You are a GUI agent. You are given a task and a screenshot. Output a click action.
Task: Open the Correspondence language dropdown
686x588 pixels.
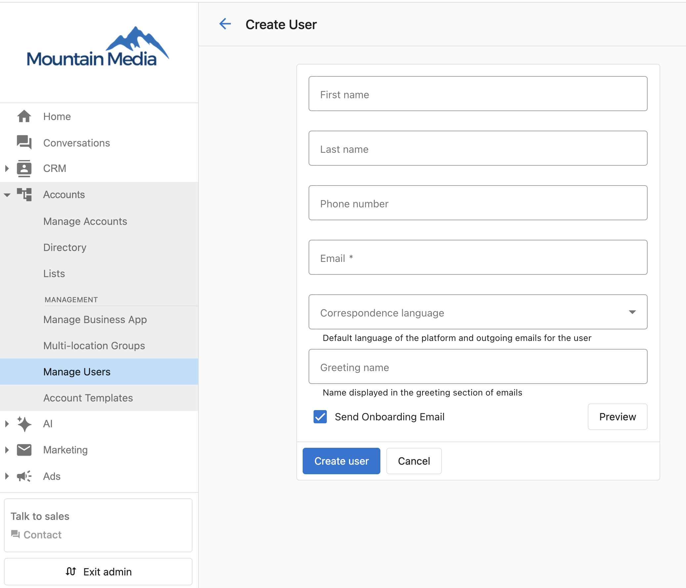(478, 312)
